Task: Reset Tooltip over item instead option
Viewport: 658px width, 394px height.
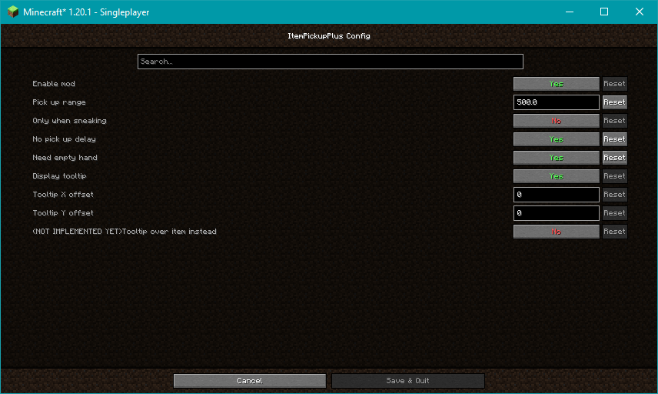Action: click(614, 232)
